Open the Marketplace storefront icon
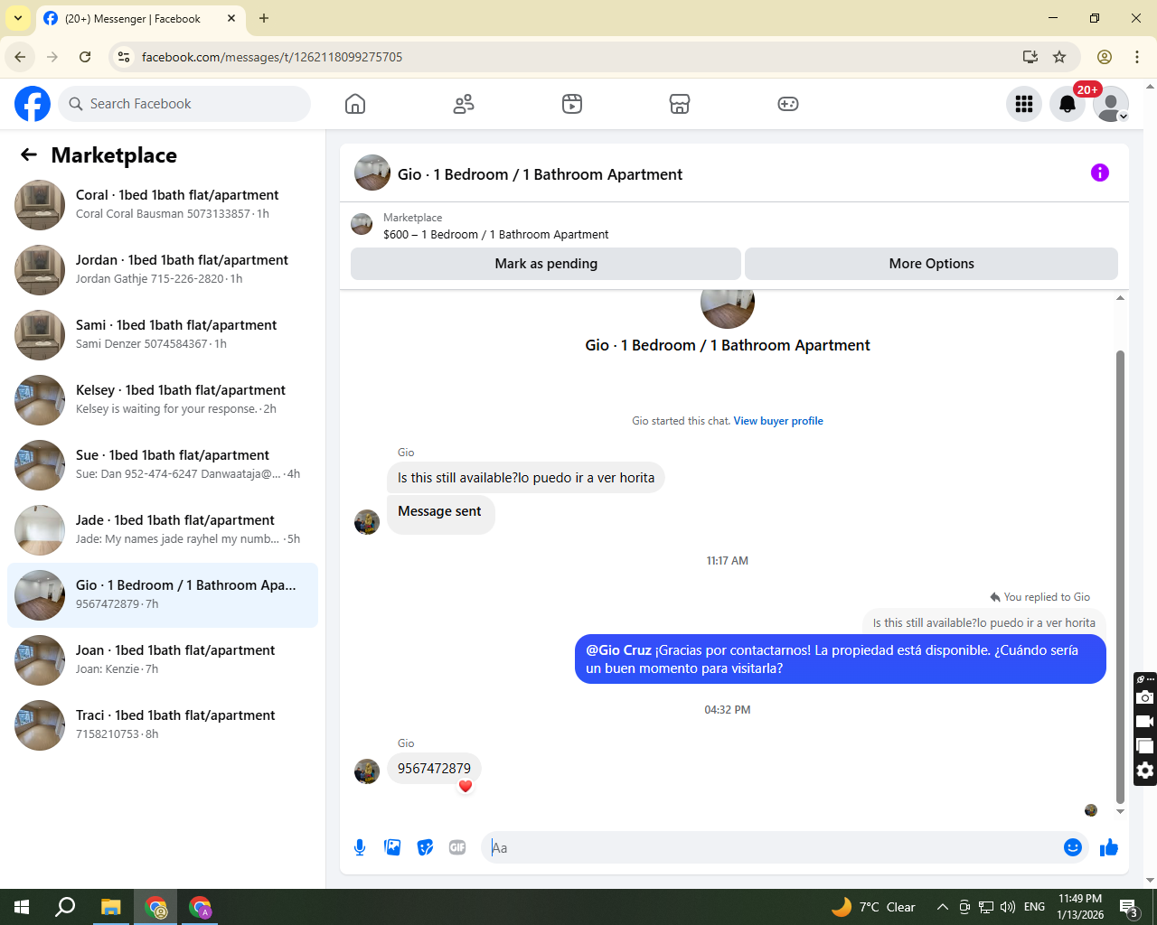1157x925 pixels. click(680, 104)
